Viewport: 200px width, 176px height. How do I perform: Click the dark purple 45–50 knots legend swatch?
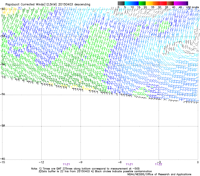[184, 3]
